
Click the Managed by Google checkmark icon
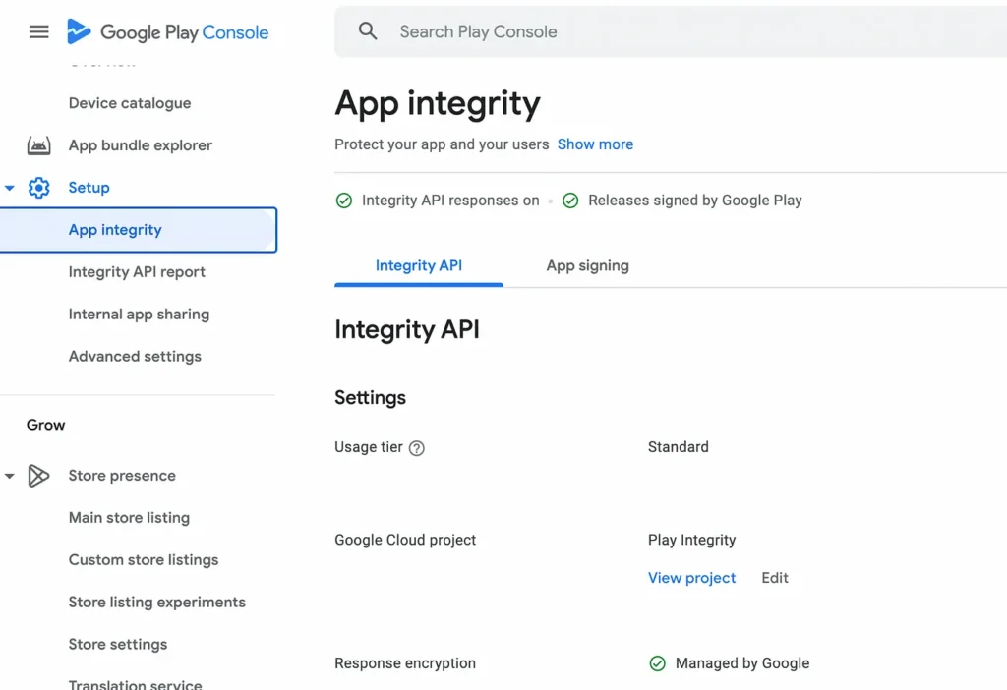pyautogui.click(x=658, y=663)
